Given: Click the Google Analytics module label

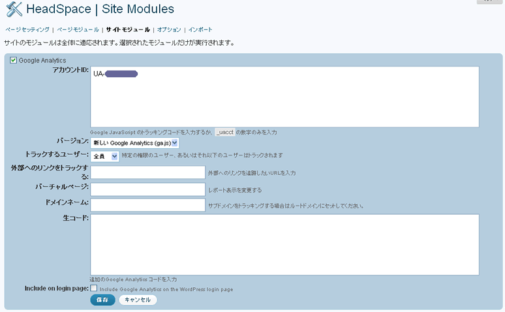Looking at the screenshot, I should [42, 60].
